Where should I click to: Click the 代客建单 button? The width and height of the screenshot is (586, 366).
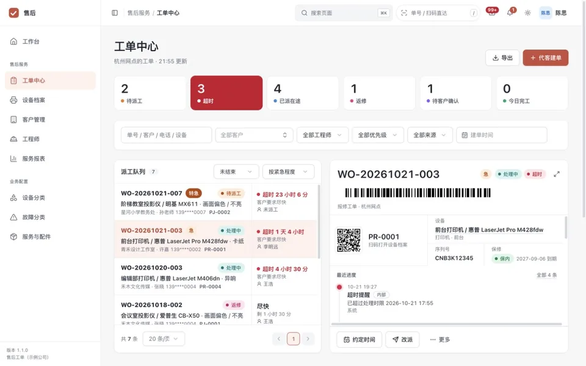click(x=546, y=57)
